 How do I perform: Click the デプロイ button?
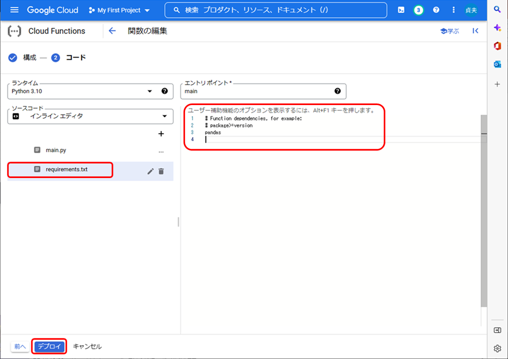pos(49,346)
